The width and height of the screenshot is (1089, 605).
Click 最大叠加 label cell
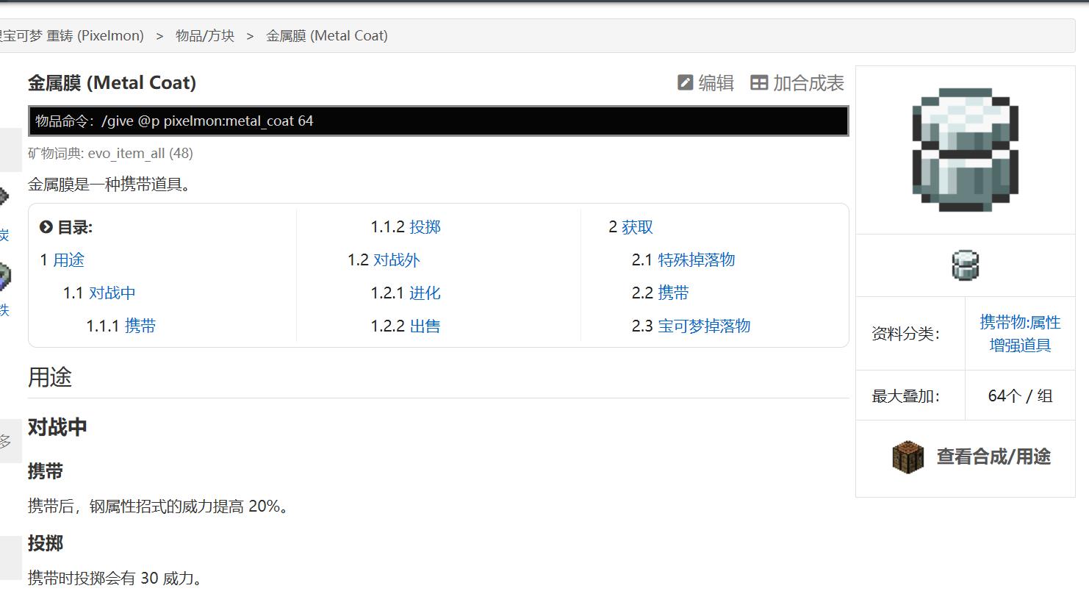[x=910, y=396]
